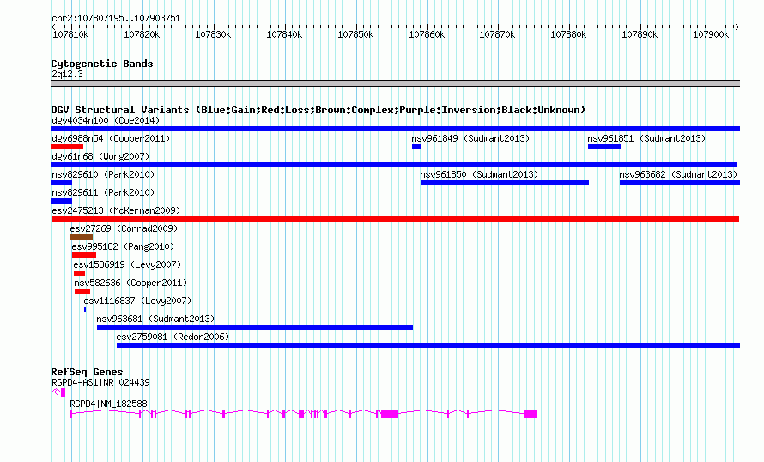764x462 pixels.
Task: Open the RGPD4|NM_182588 gene label
Action: (x=109, y=404)
